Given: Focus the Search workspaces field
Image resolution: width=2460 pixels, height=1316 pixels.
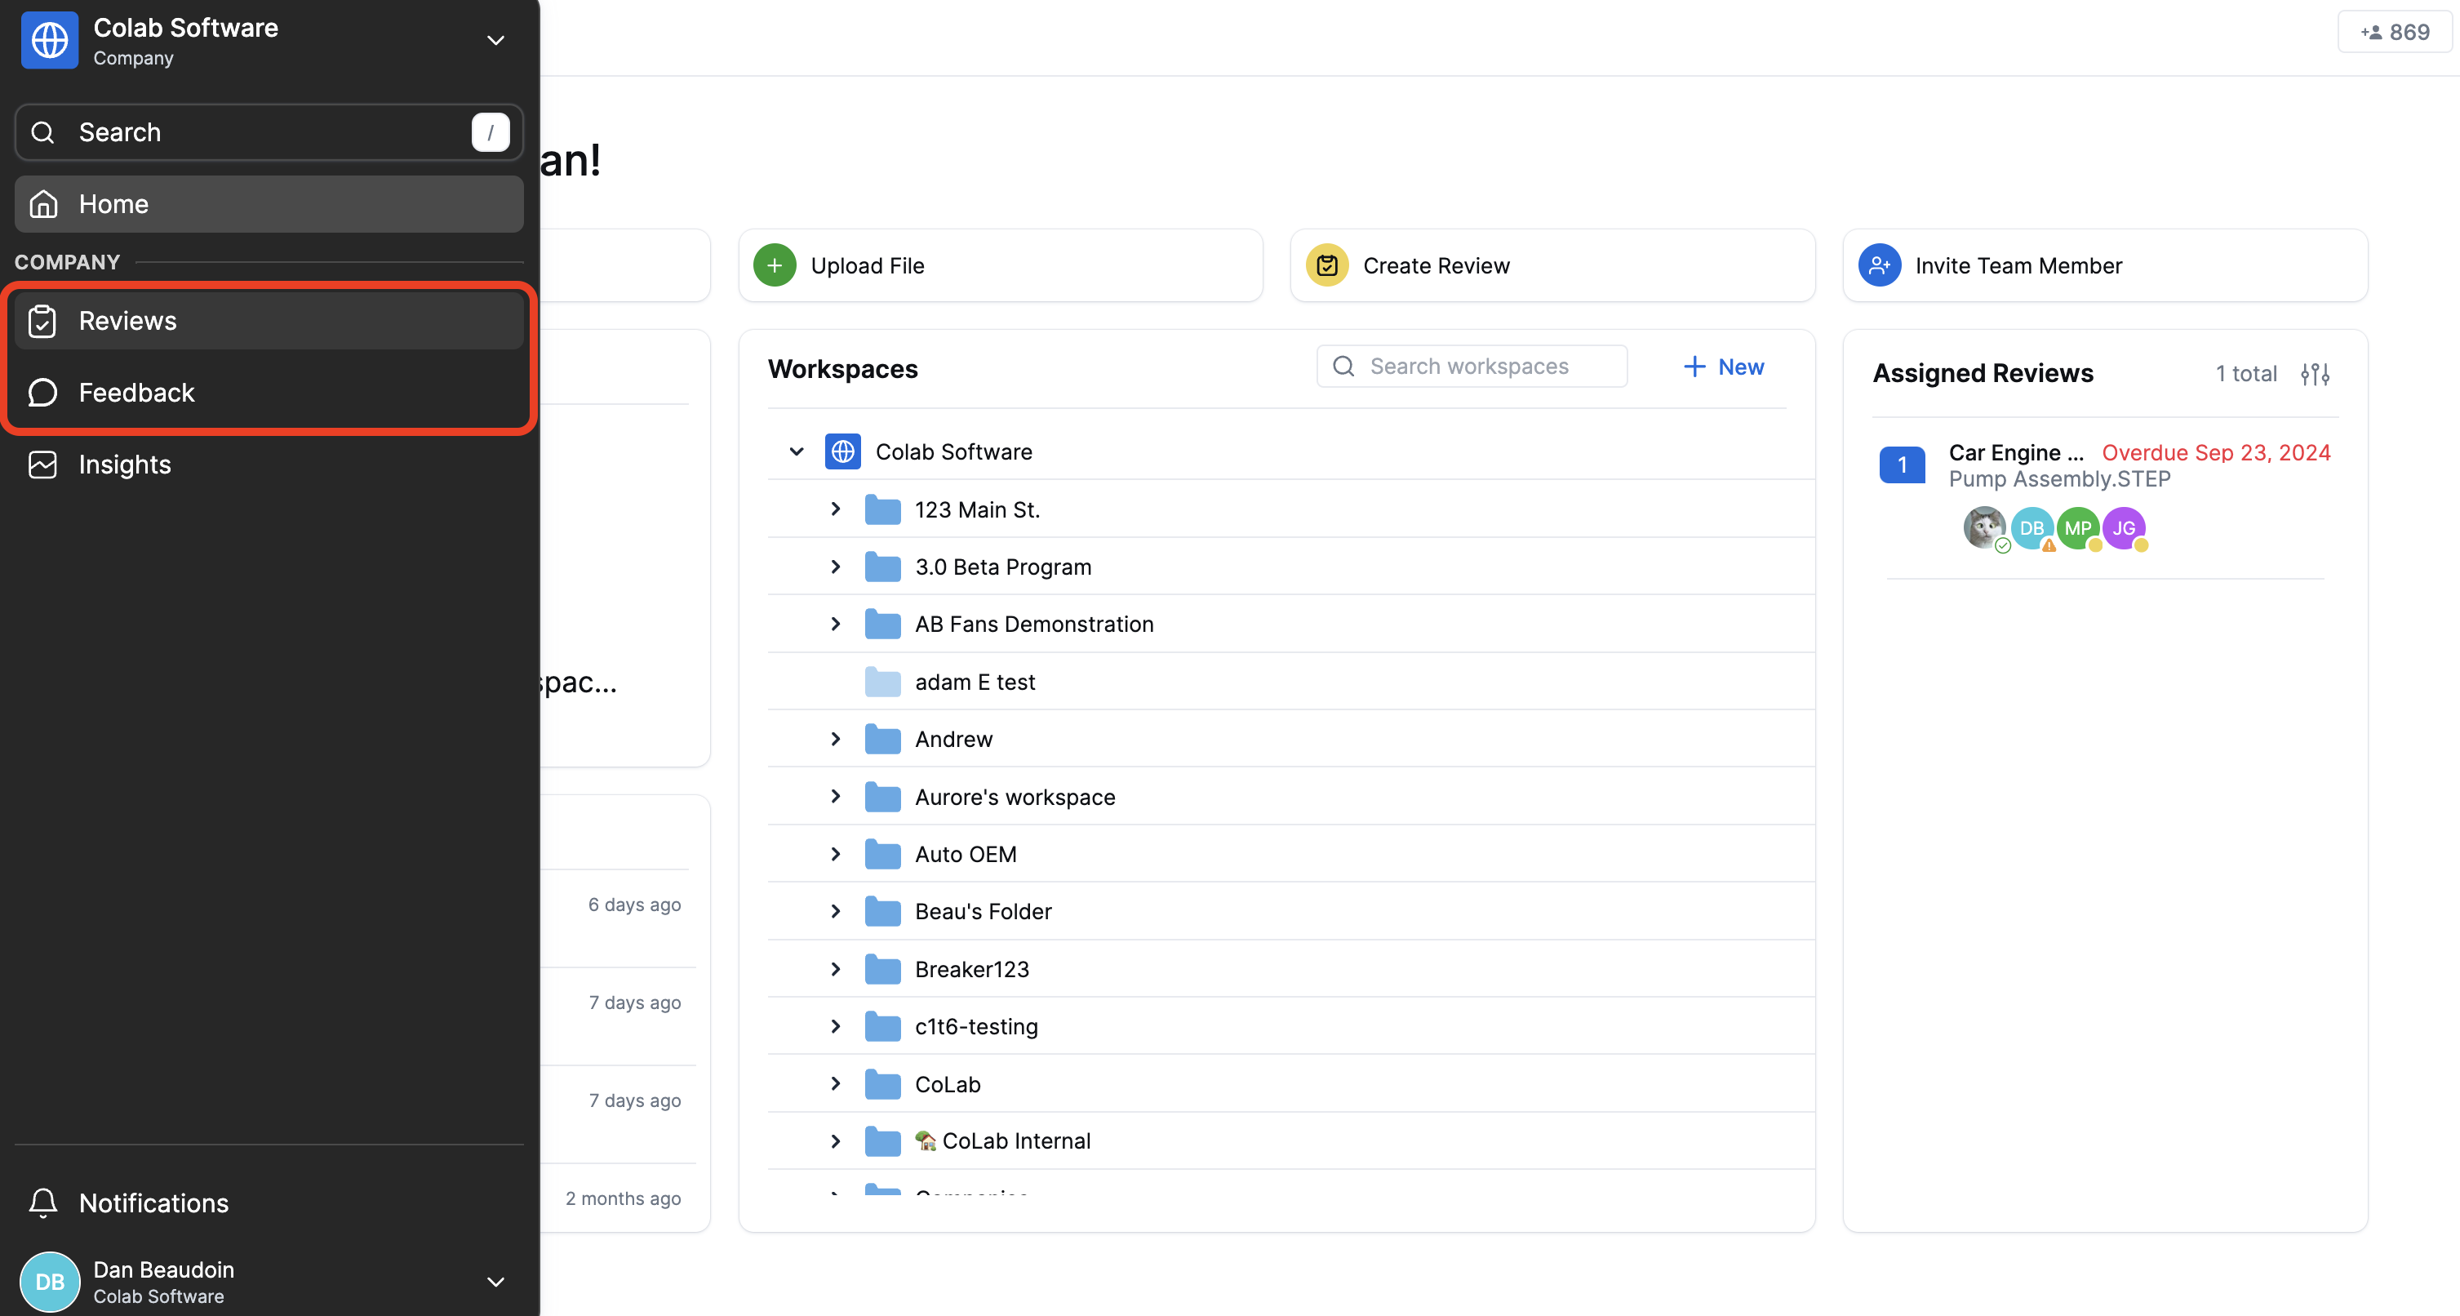Looking at the screenshot, I should [x=1472, y=367].
